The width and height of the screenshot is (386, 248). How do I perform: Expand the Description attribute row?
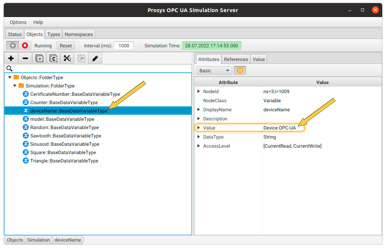pyautogui.click(x=199, y=119)
